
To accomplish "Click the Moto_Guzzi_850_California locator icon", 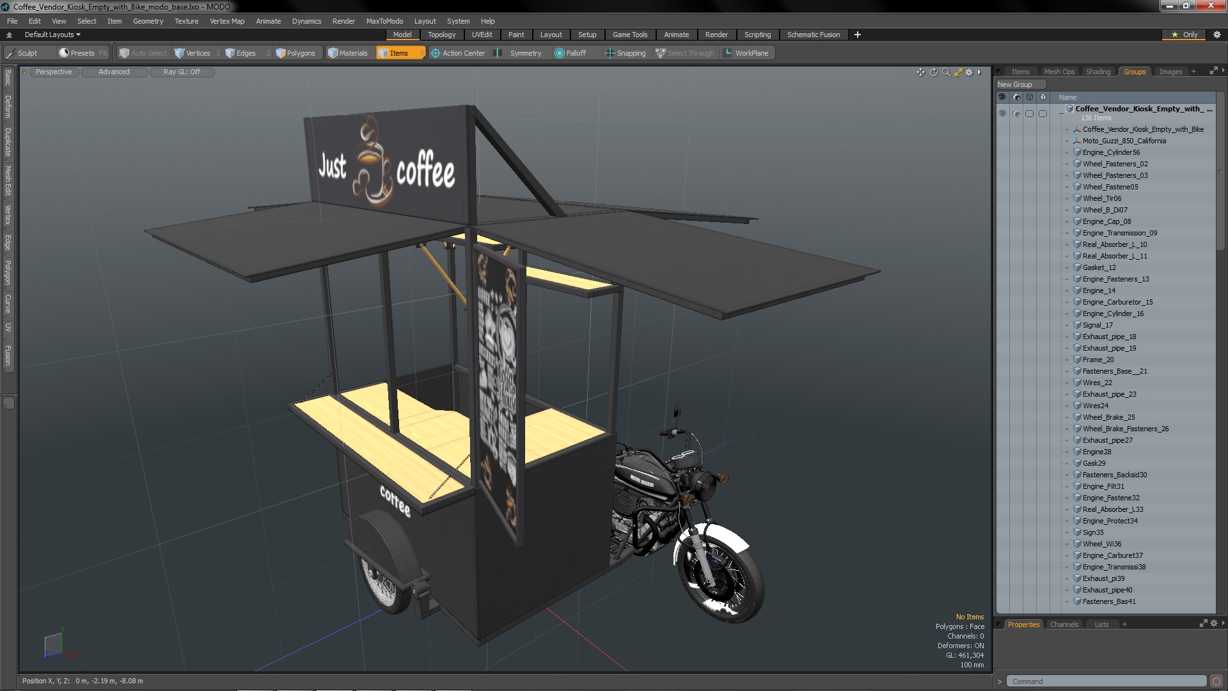I will pyautogui.click(x=1077, y=141).
